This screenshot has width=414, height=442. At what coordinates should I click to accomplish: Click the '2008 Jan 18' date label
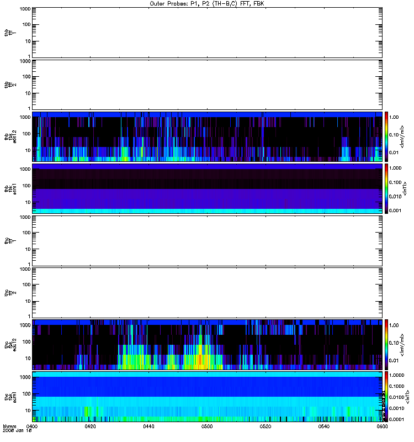17,431
